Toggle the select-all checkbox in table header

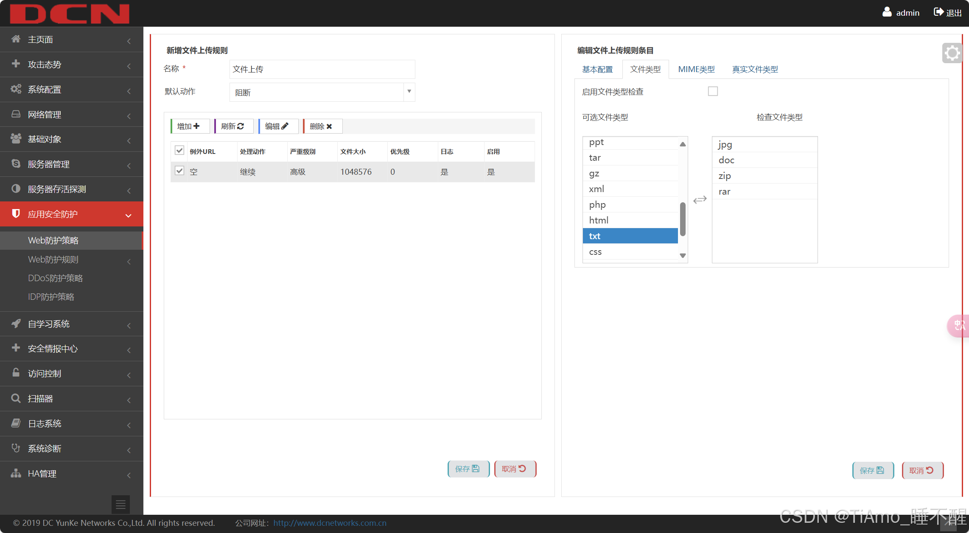(179, 151)
